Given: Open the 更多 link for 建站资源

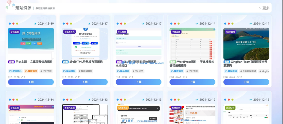Looking at the screenshot, I should [x=264, y=8].
